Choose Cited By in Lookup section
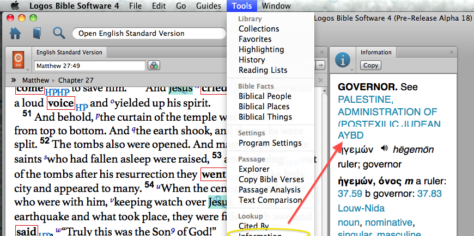Image resolution: width=474 pixels, height=236 pixels. pyautogui.click(x=254, y=226)
